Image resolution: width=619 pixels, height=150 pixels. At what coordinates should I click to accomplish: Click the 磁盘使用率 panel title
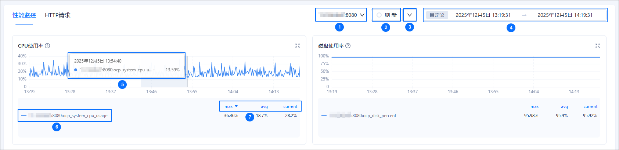(x=331, y=46)
